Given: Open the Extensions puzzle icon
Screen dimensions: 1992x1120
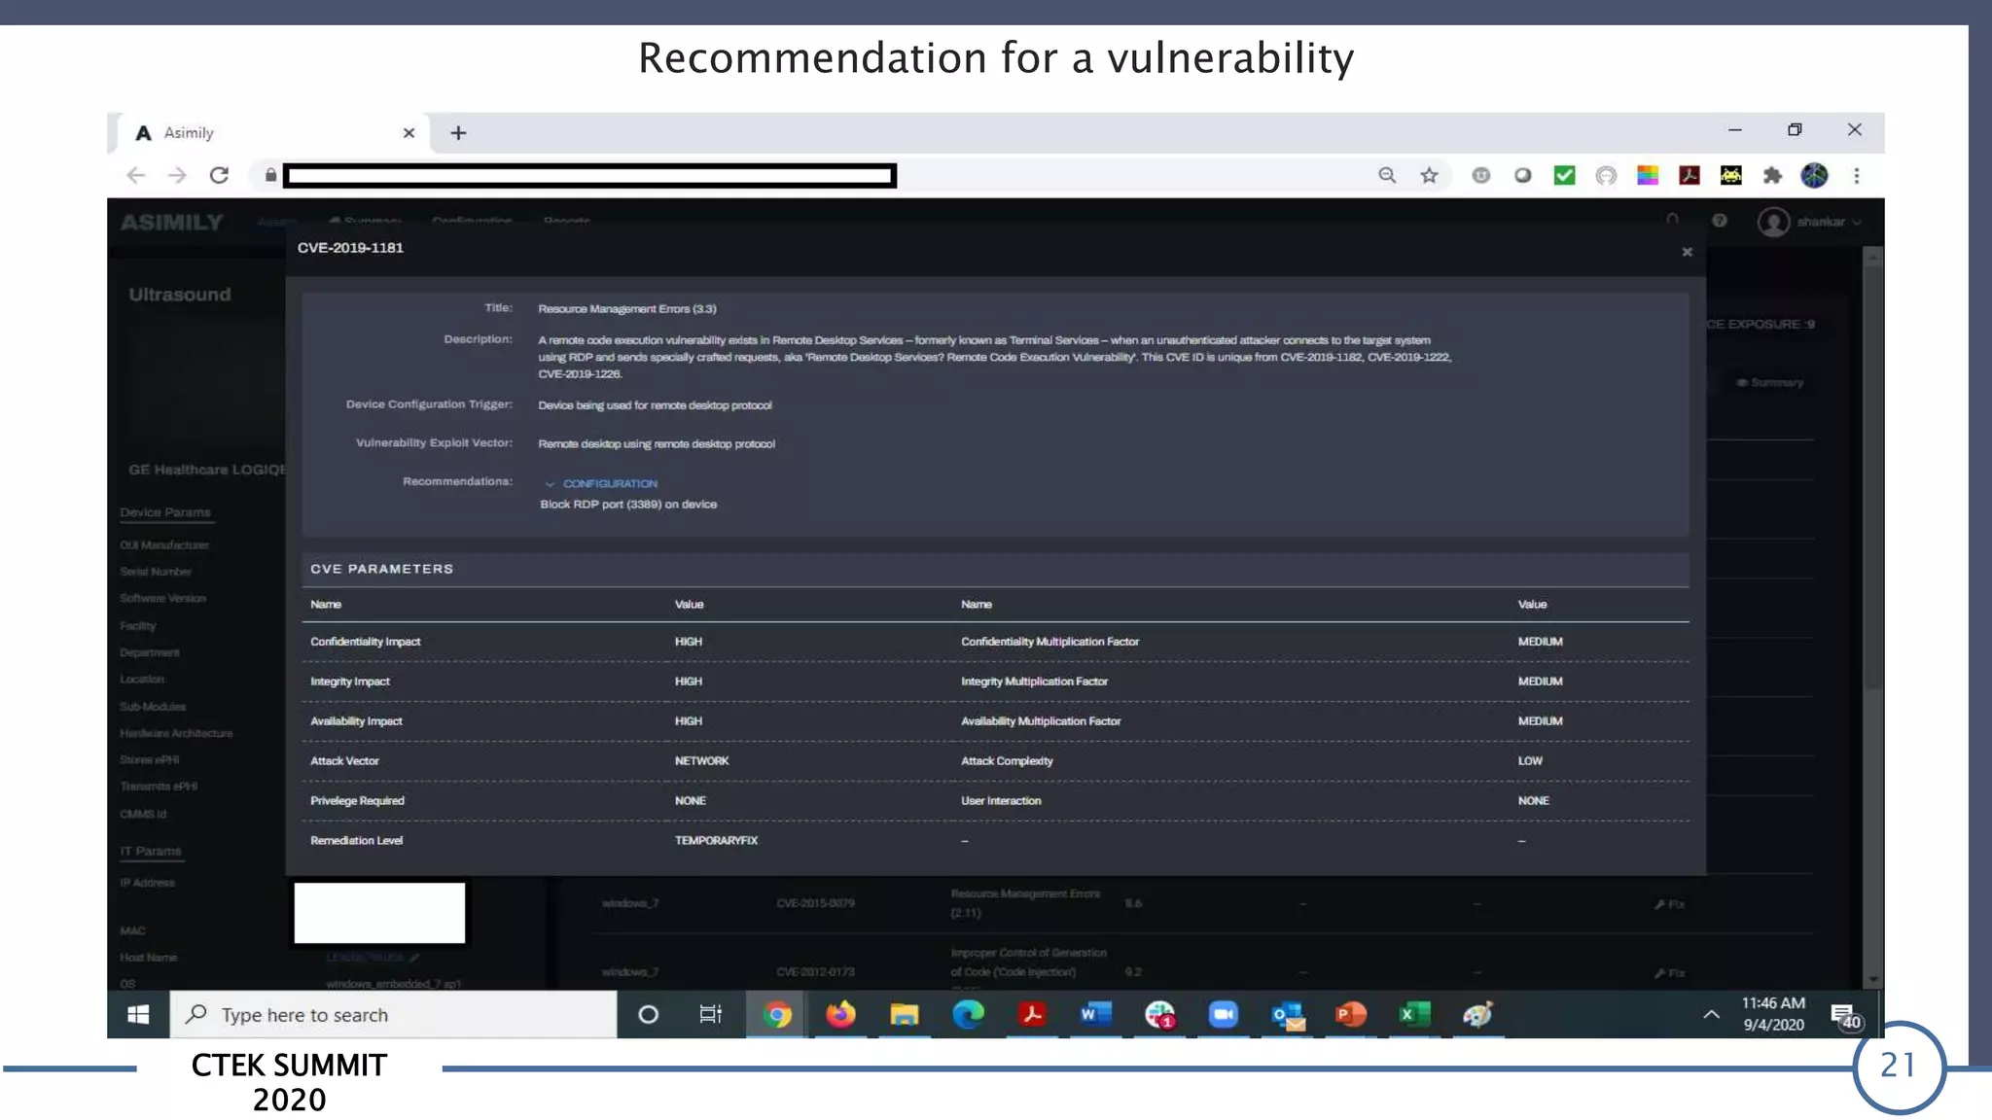Looking at the screenshot, I should [1772, 175].
